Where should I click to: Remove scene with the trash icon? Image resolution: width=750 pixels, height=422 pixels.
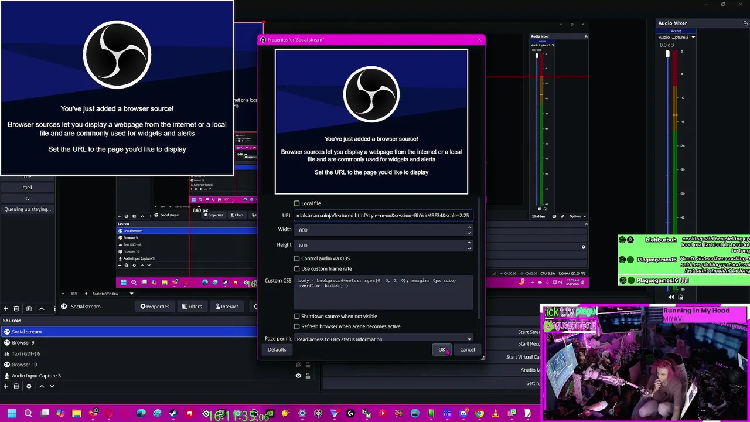tap(16, 308)
